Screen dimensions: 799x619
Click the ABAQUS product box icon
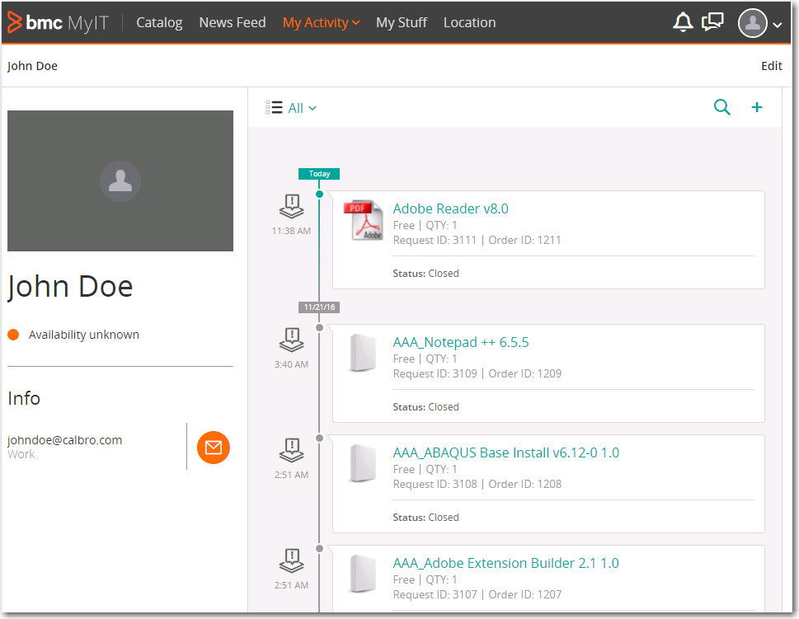click(x=363, y=463)
